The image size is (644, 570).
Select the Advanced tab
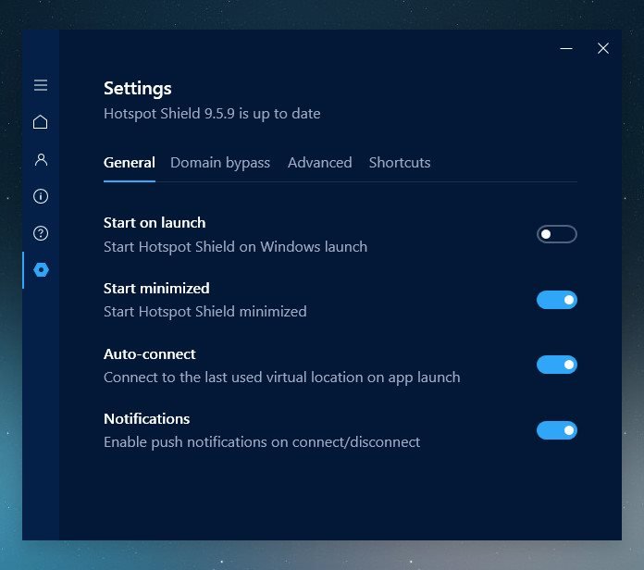tap(319, 163)
